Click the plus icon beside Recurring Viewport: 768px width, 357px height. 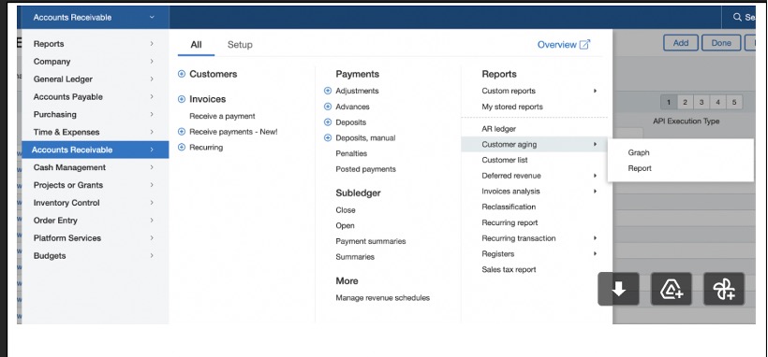(182, 148)
